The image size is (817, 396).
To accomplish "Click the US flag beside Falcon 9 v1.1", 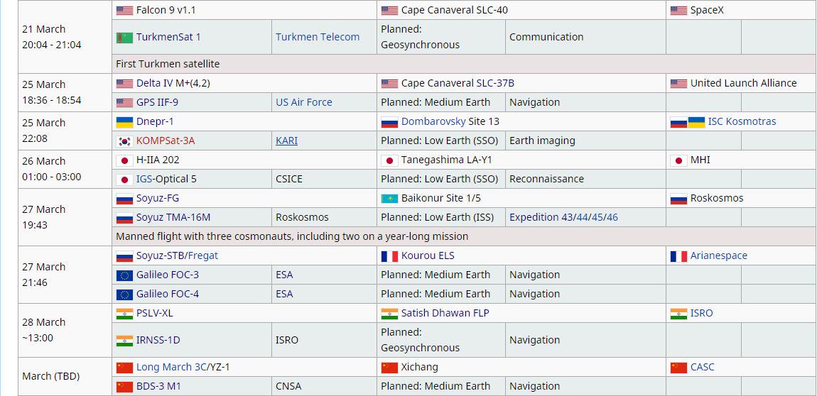I will 124,11.
